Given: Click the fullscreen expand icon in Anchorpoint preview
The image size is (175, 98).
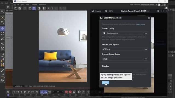Looking at the screenshot, I should (x=158, y=11).
